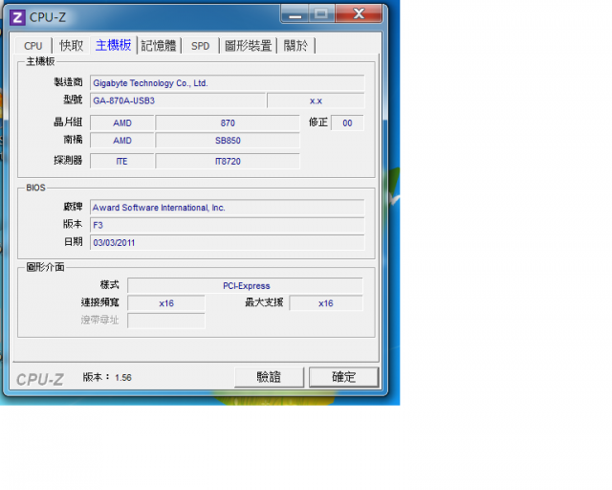This screenshot has height=490, width=612.
Task: Click the PCI-Express graphic interface field
Action: pos(245,285)
